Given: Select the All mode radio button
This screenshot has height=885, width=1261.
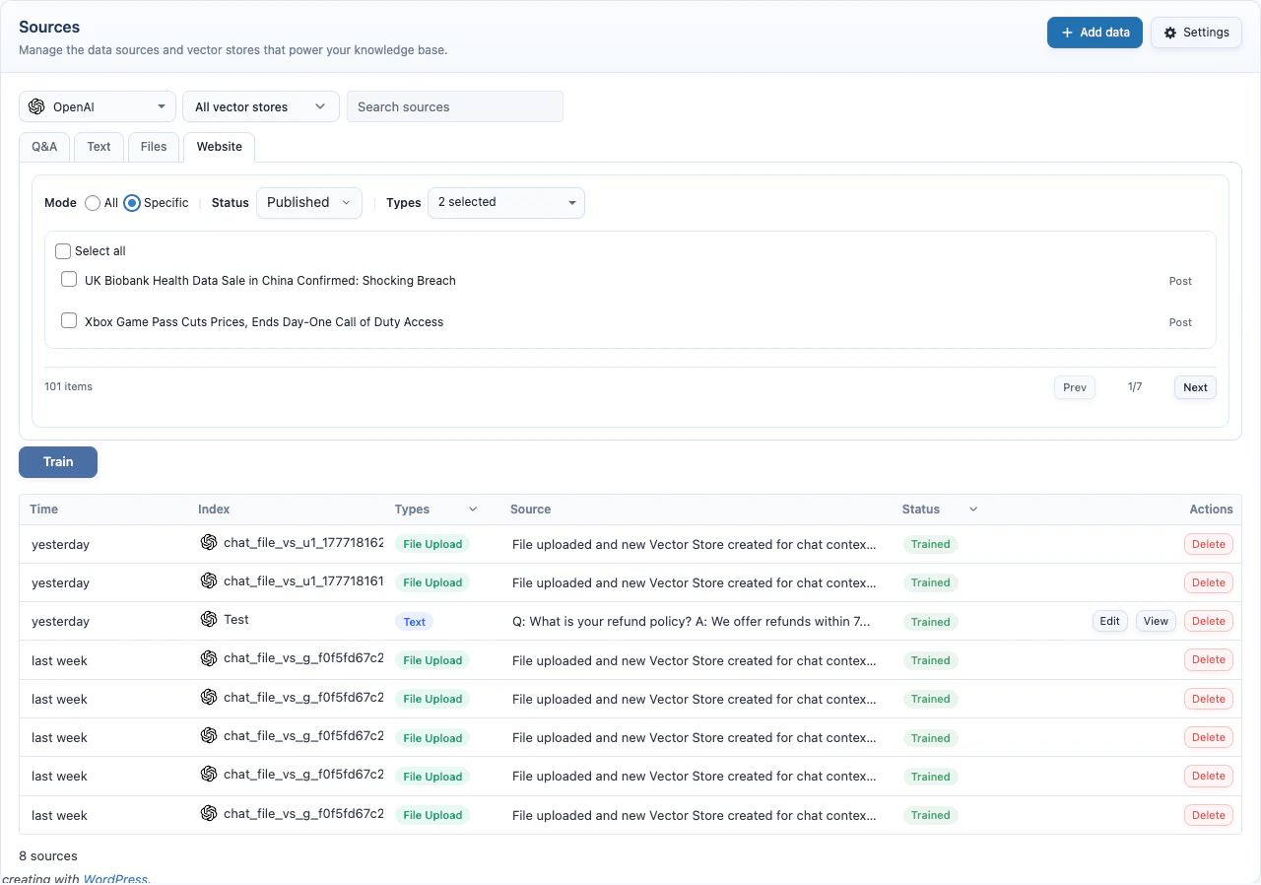Looking at the screenshot, I should click(x=92, y=203).
